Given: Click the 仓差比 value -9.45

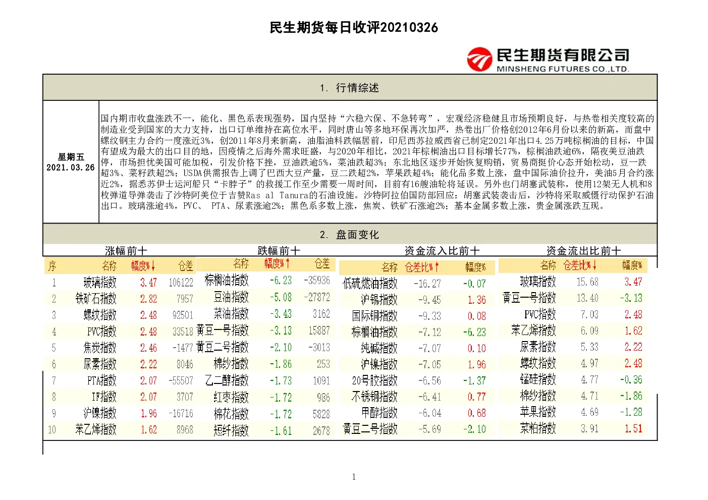Looking at the screenshot, I should pyautogui.click(x=429, y=300).
